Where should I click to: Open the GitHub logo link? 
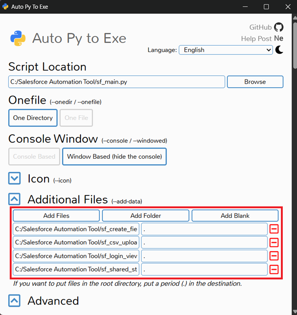(278, 27)
